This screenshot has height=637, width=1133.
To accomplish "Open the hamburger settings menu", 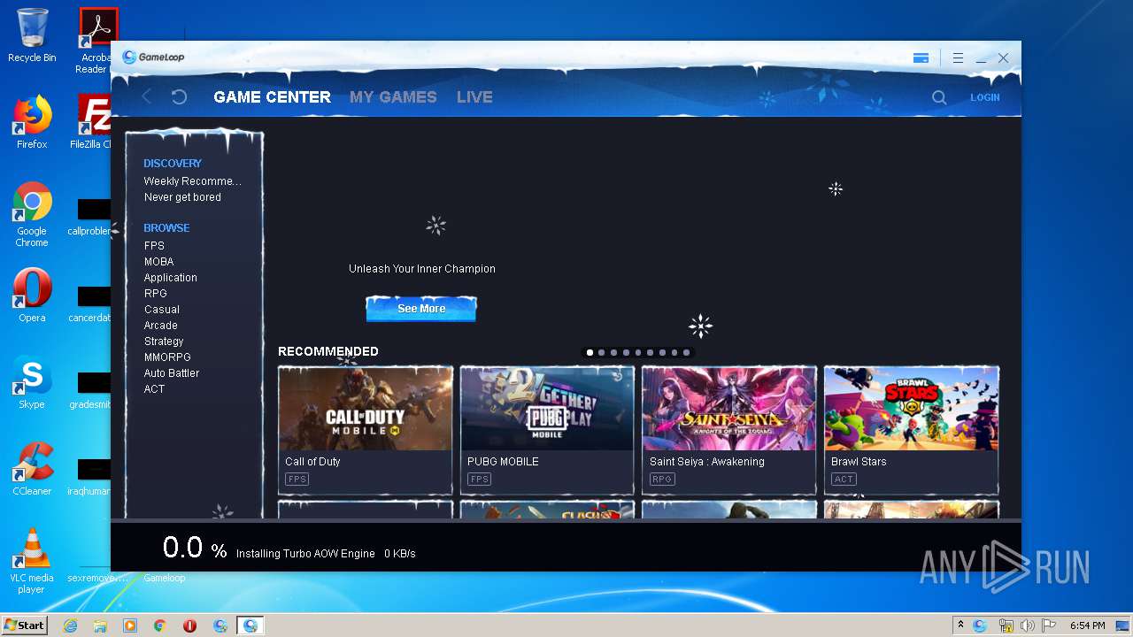I will [958, 58].
